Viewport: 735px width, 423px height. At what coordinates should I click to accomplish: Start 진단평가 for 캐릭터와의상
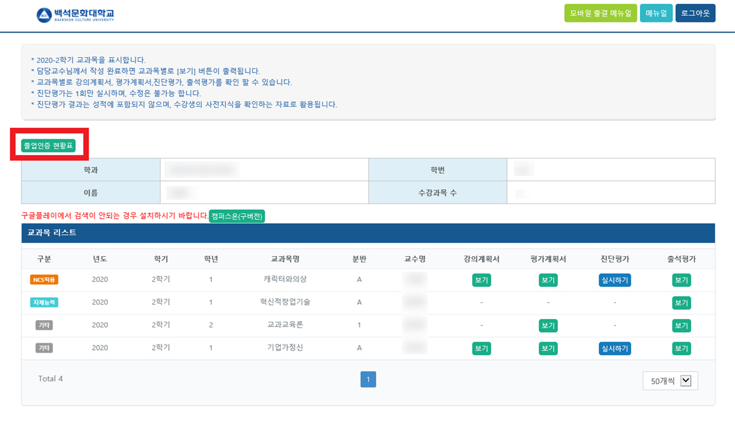pos(615,279)
